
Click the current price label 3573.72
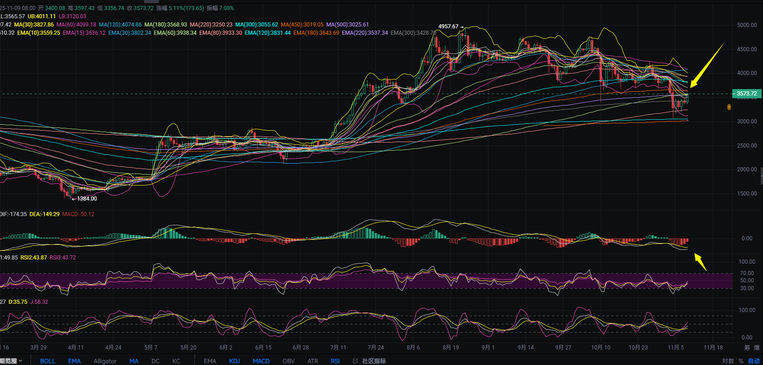click(747, 94)
